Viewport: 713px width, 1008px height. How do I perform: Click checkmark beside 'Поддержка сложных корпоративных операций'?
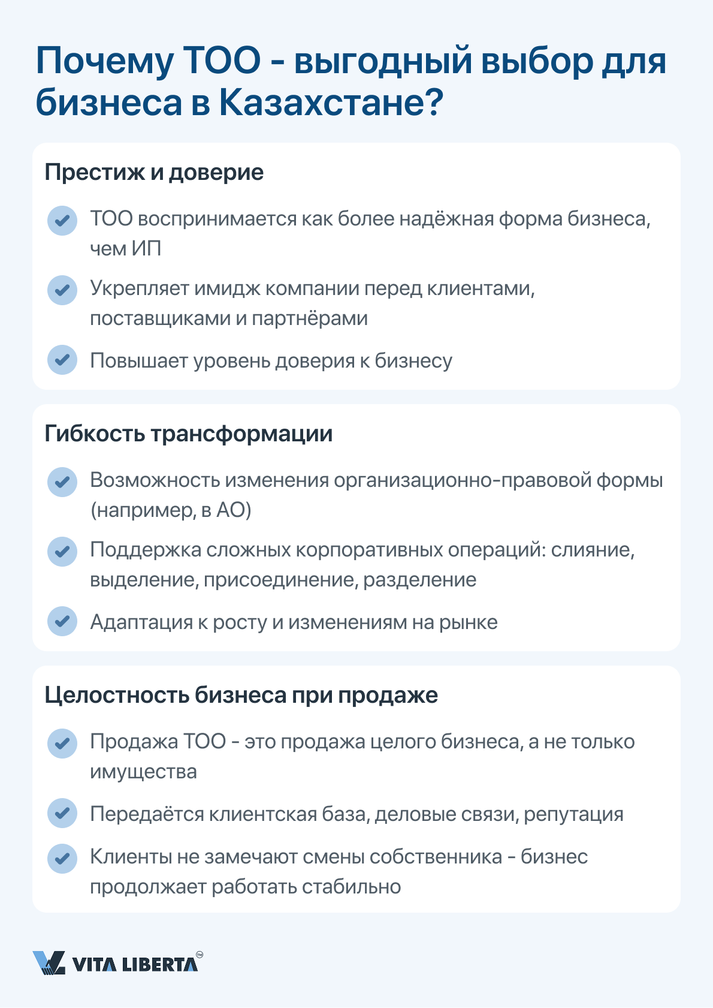62,552
